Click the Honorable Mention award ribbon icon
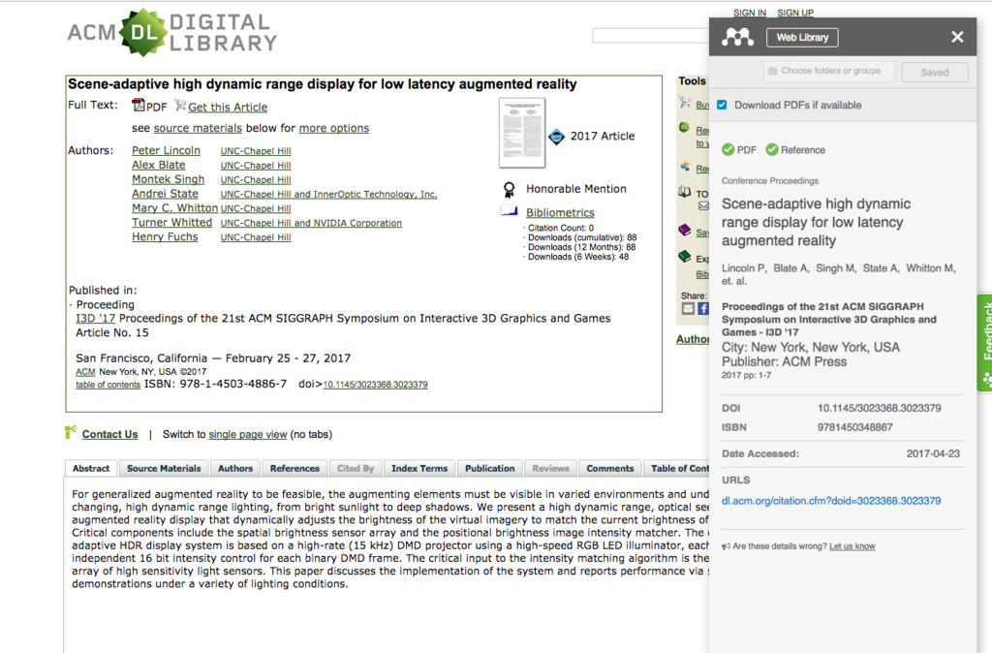Viewport: 992px width, 653px height. (509, 189)
